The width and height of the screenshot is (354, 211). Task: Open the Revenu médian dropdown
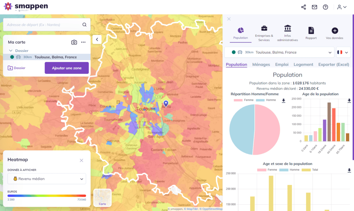47,179
